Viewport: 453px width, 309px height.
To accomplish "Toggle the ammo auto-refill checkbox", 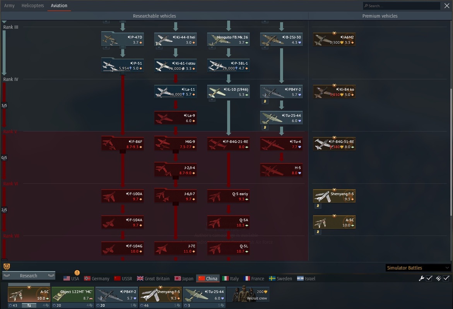I will coord(446,278).
